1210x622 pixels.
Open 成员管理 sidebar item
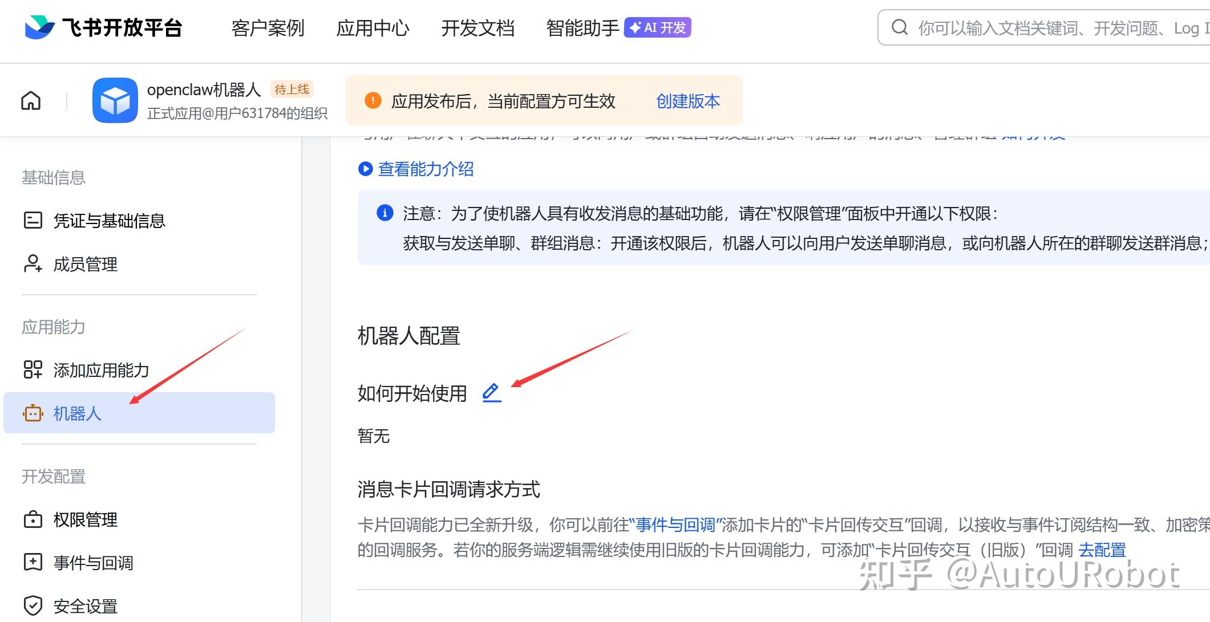85,264
